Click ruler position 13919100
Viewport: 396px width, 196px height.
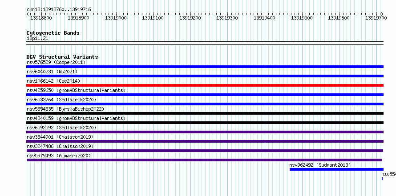(153, 18)
